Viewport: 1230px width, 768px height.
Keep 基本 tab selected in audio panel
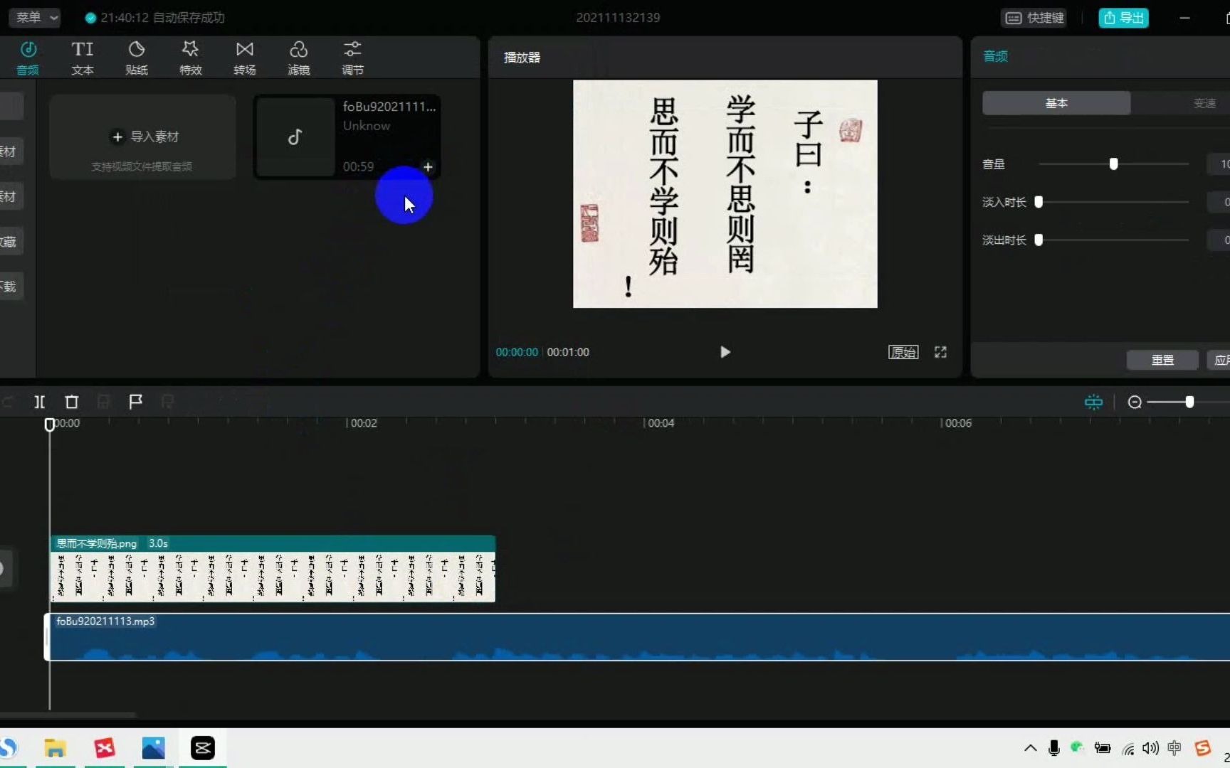(x=1056, y=102)
